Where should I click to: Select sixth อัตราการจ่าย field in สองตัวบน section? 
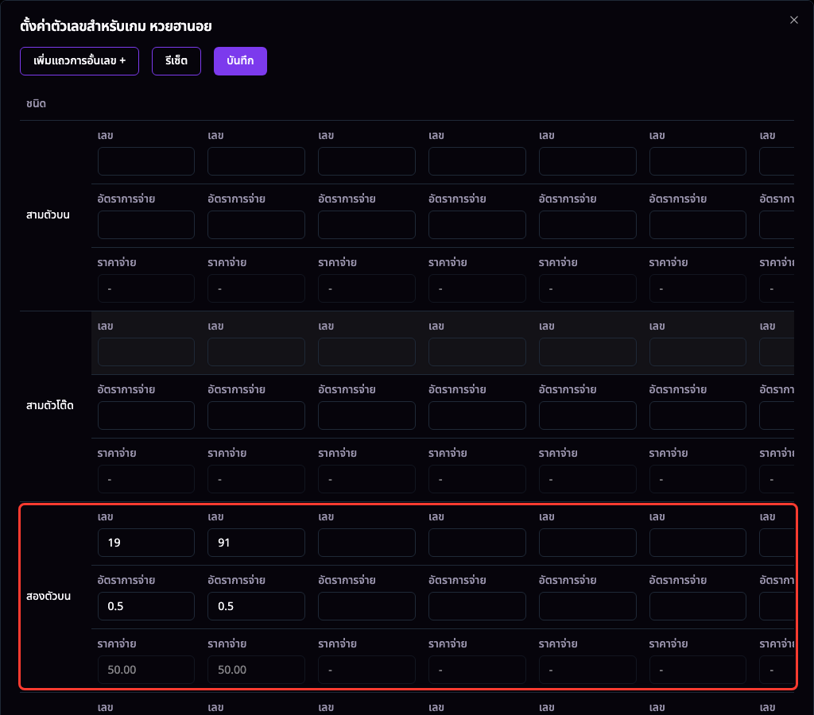[x=698, y=606]
